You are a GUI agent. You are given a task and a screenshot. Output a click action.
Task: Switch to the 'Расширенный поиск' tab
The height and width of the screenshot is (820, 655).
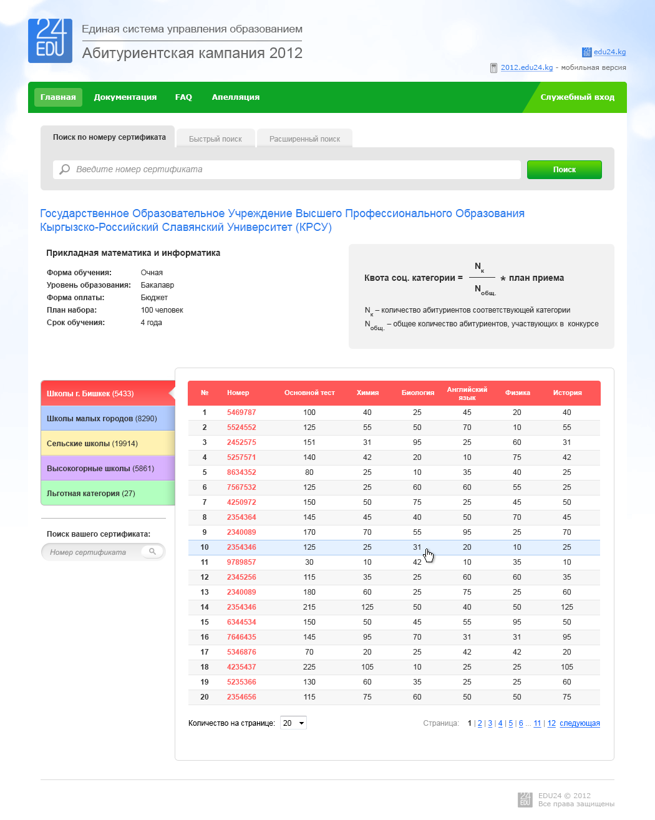[x=304, y=138]
